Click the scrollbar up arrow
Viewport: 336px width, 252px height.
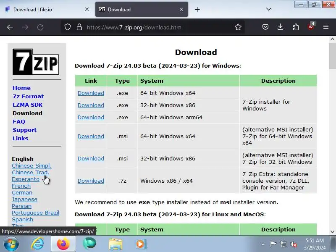(332, 39)
